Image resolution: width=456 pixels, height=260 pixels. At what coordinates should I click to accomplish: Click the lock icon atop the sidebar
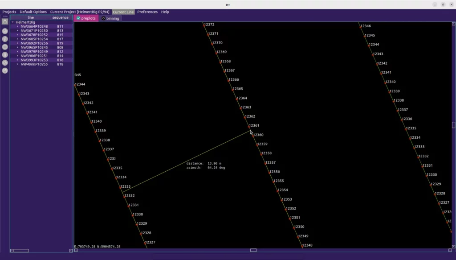pos(5,21)
